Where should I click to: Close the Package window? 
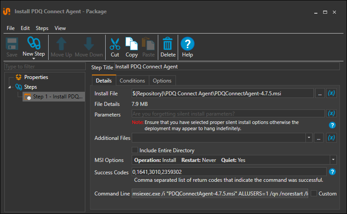334,12
